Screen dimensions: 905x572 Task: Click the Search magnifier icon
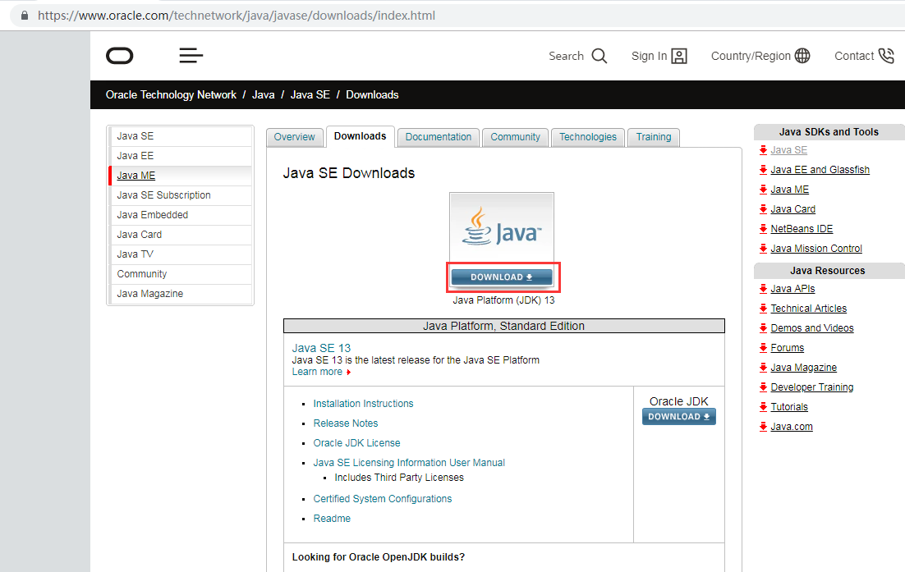tap(600, 56)
